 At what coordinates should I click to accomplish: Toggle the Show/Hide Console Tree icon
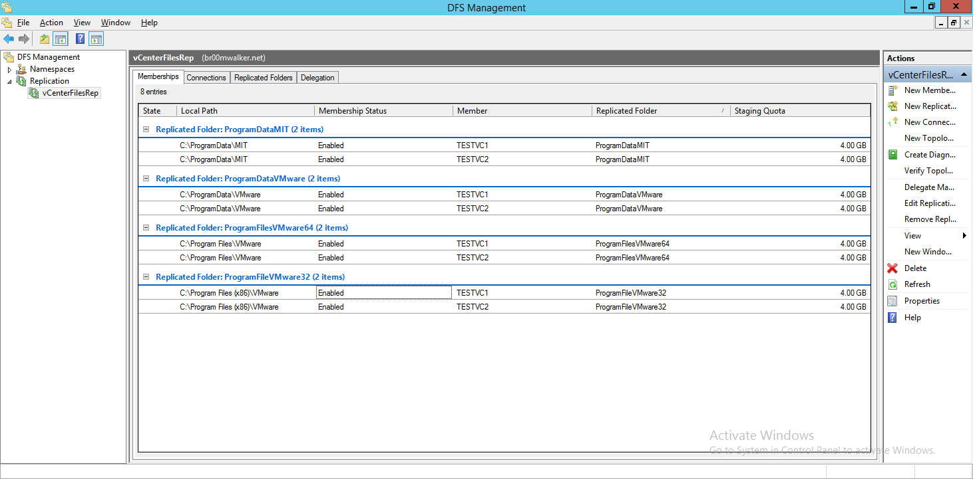point(61,39)
